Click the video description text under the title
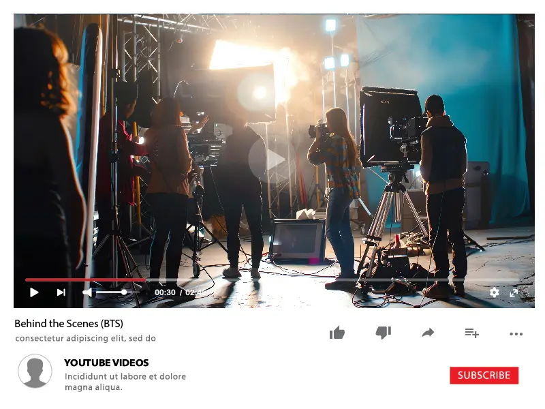 [x=85, y=338]
